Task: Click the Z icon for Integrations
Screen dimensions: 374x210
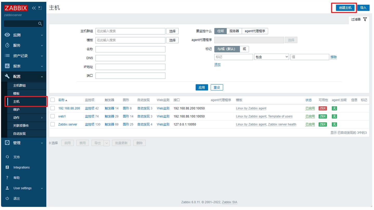Action: pos(8,168)
